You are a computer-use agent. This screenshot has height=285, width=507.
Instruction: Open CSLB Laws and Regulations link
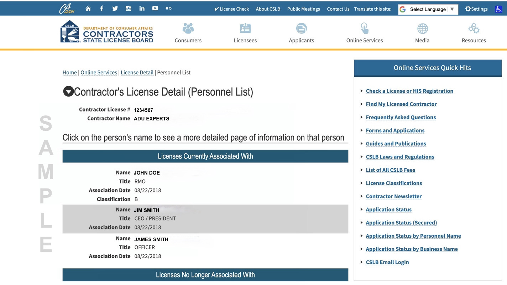(x=400, y=157)
